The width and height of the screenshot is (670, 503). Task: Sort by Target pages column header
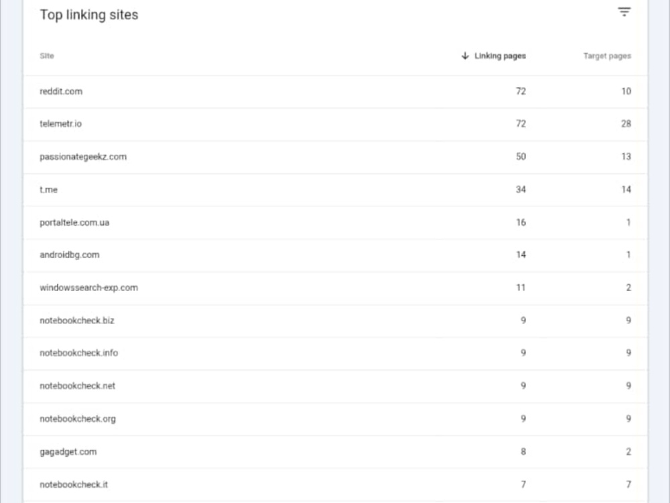[x=607, y=56]
